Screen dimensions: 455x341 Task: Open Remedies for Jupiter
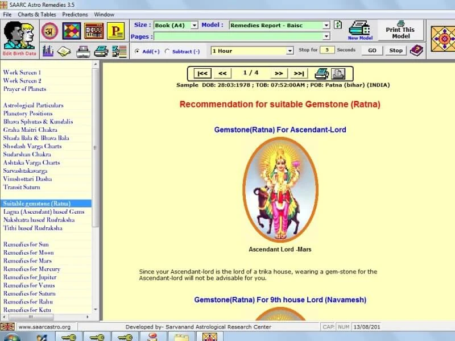point(30,277)
